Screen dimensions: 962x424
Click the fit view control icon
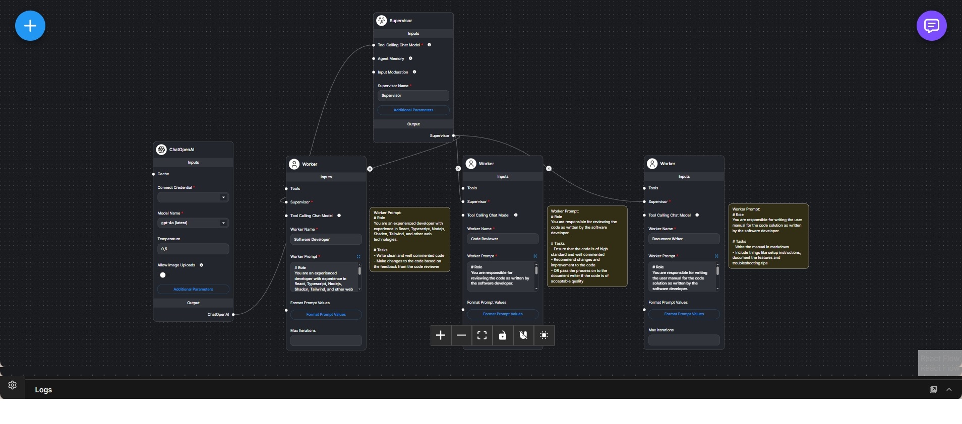482,335
